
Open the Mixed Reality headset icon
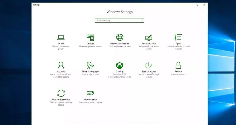point(90,93)
